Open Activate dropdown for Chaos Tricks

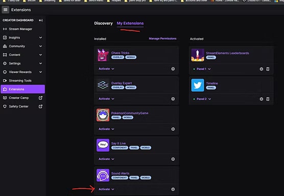106,69
